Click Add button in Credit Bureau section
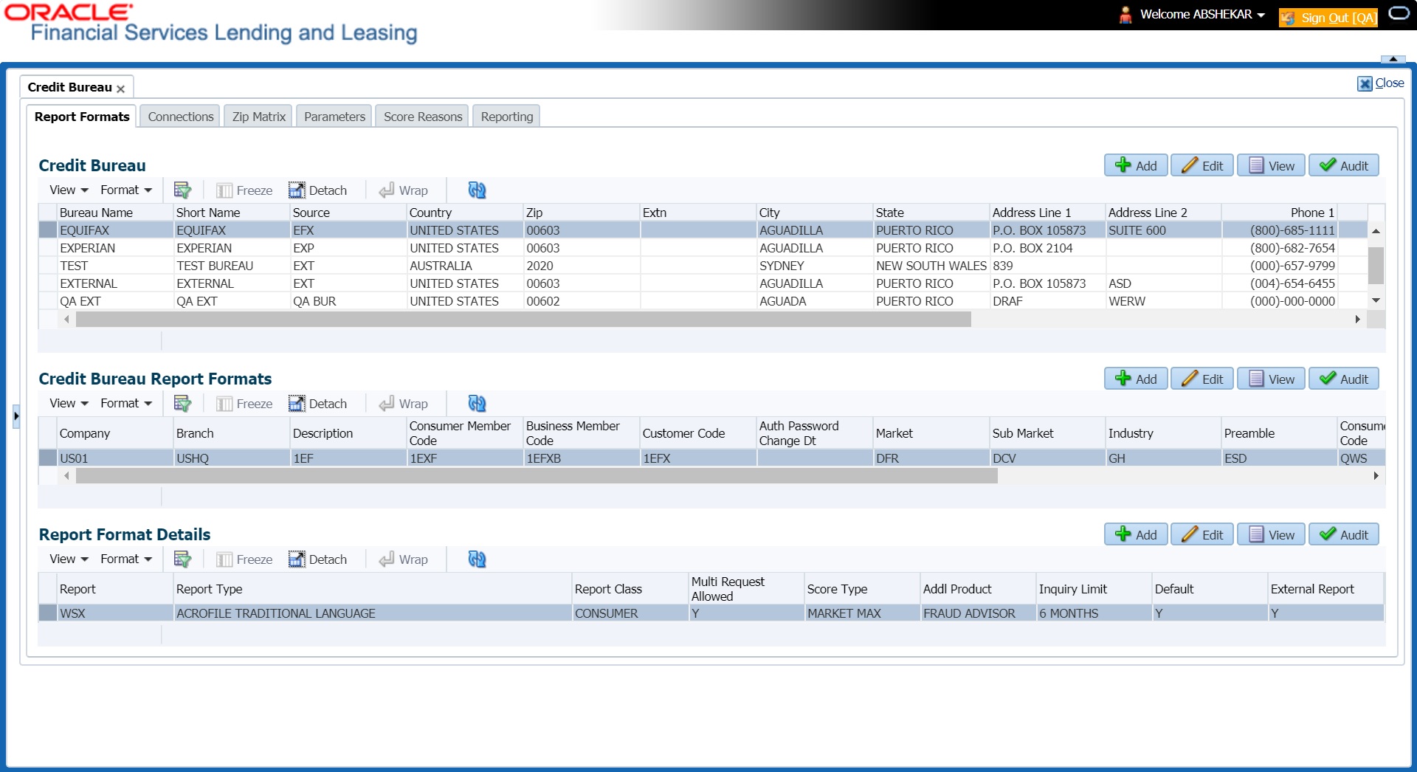1417x772 pixels. 1136,165
